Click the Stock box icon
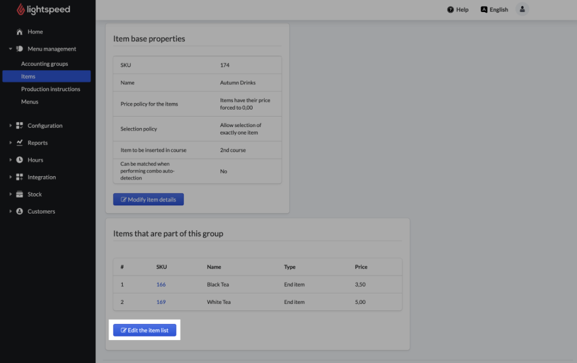The width and height of the screenshot is (577, 363). [x=20, y=194]
